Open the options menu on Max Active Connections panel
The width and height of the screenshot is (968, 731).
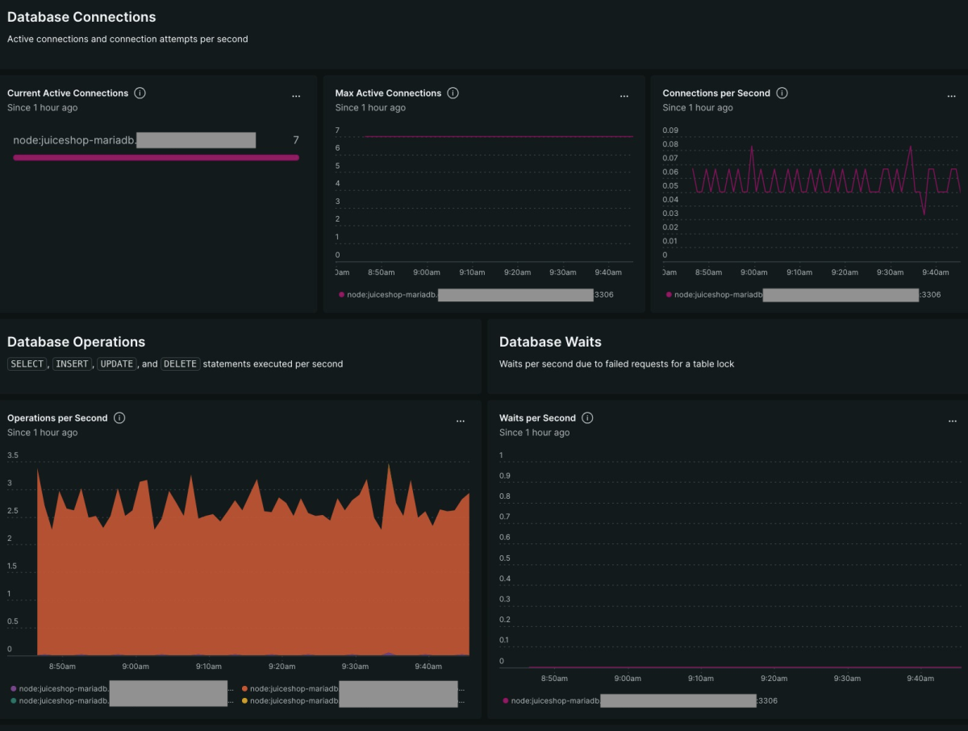[624, 95]
